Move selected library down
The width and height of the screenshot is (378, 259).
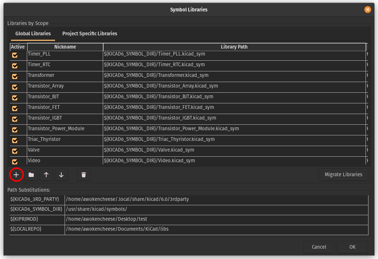tap(61, 175)
